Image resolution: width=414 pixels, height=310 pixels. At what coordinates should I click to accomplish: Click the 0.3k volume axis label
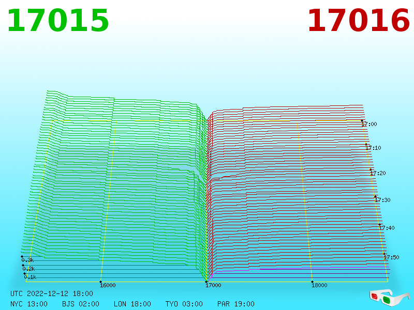[x=27, y=260]
